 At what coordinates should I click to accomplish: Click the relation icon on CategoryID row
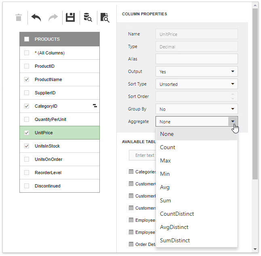click(95, 106)
